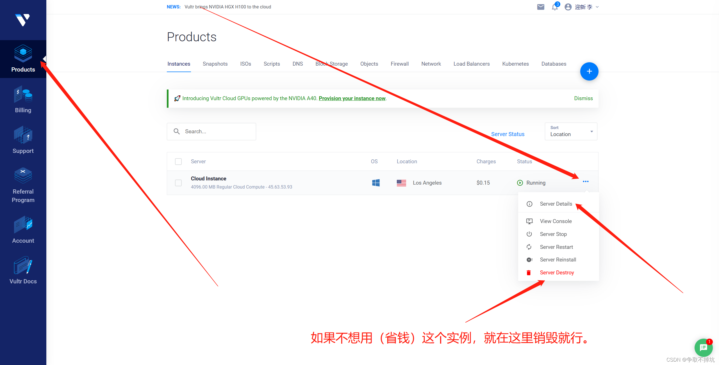Click Provision your instance now link
This screenshot has height=365, width=719.
tap(352, 98)
